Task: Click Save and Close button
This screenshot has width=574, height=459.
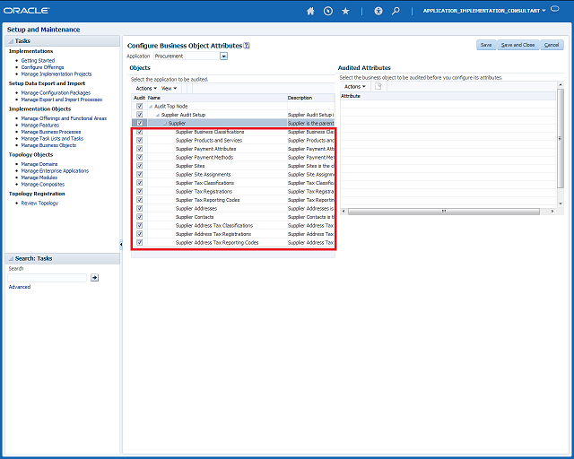Action: coord(518,45)
